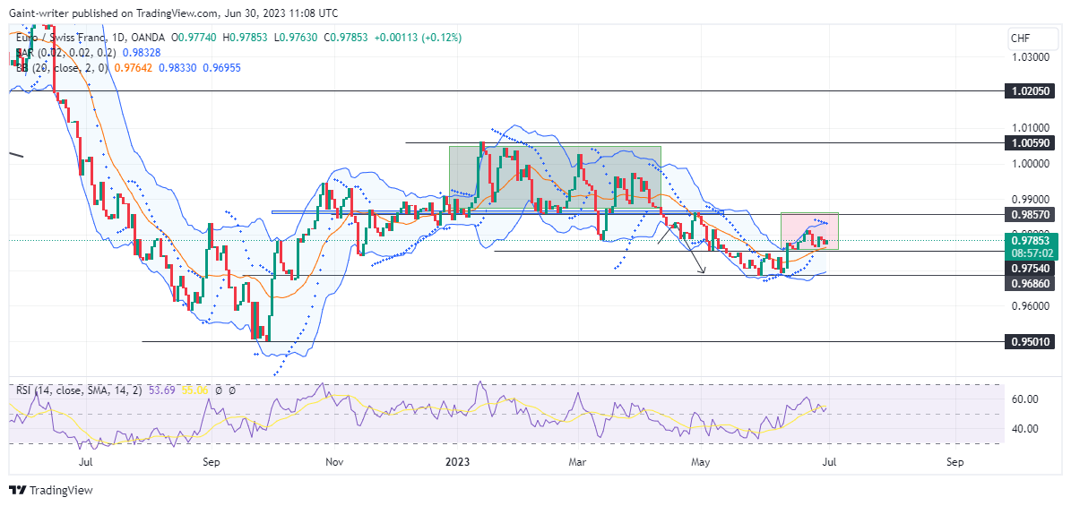Screen dimensions: 1071x506
Task: Select the 0.95010 price level label
Action: tap(1029, 341)
